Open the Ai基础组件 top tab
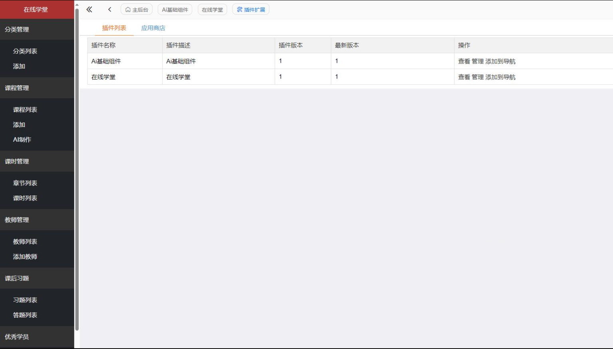This screenshot has height=349, width=613. click(175, 10)
